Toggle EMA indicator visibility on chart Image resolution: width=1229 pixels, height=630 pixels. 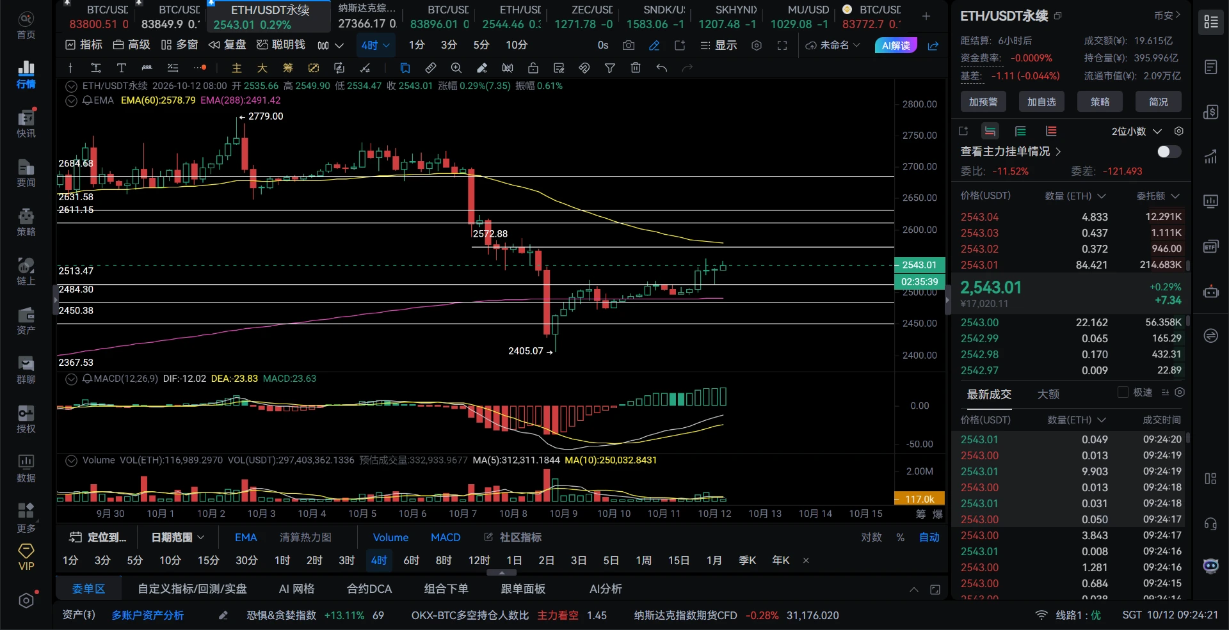(x=72, y=100)
